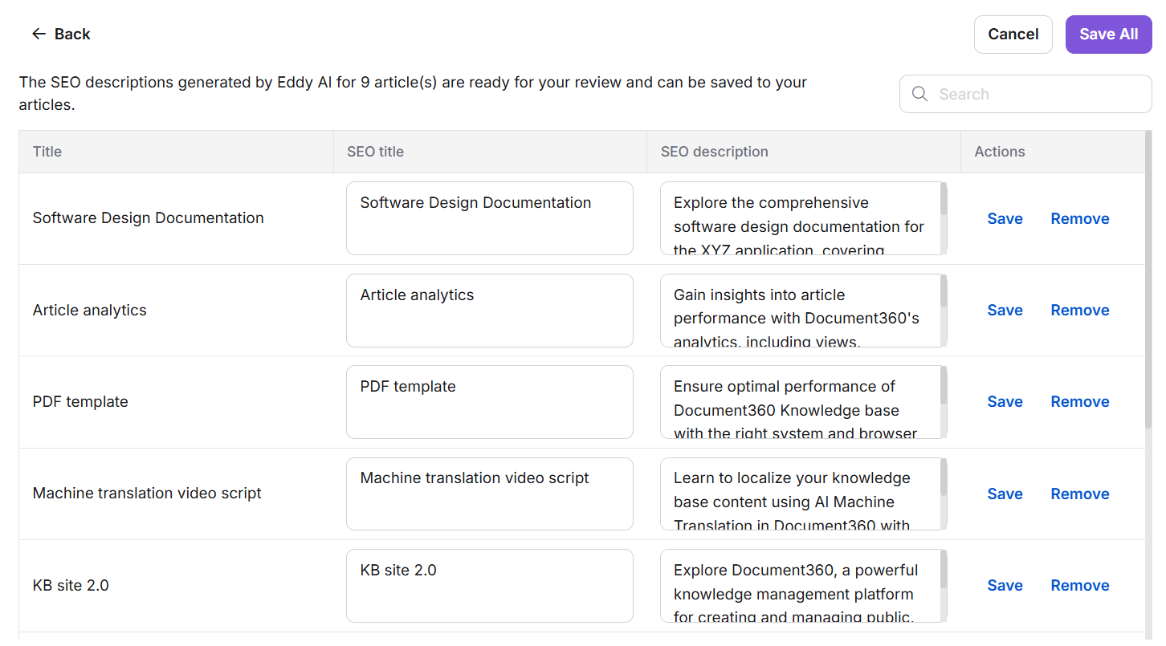Edit the SEO title for KB site 2.0

click(x=490, y=585)
